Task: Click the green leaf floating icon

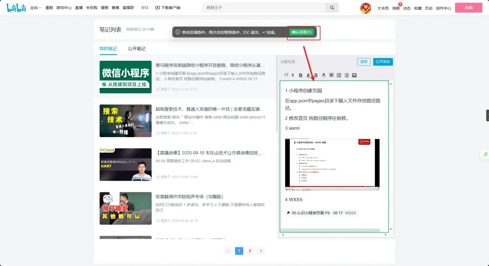Action: pos(485,154)
